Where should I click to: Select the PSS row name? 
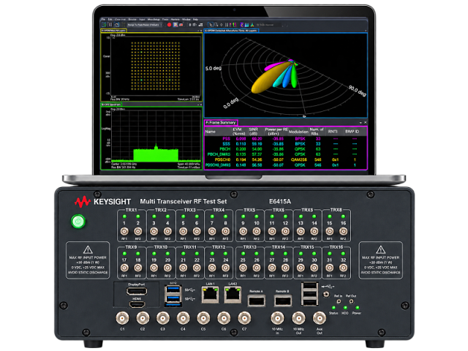(x=226, y=139)
